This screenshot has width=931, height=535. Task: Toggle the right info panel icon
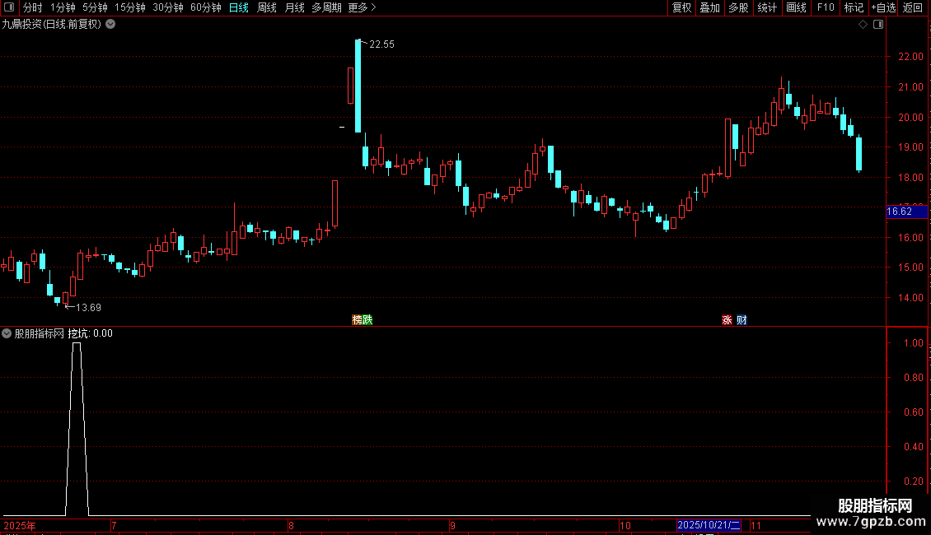coord(878,25)
